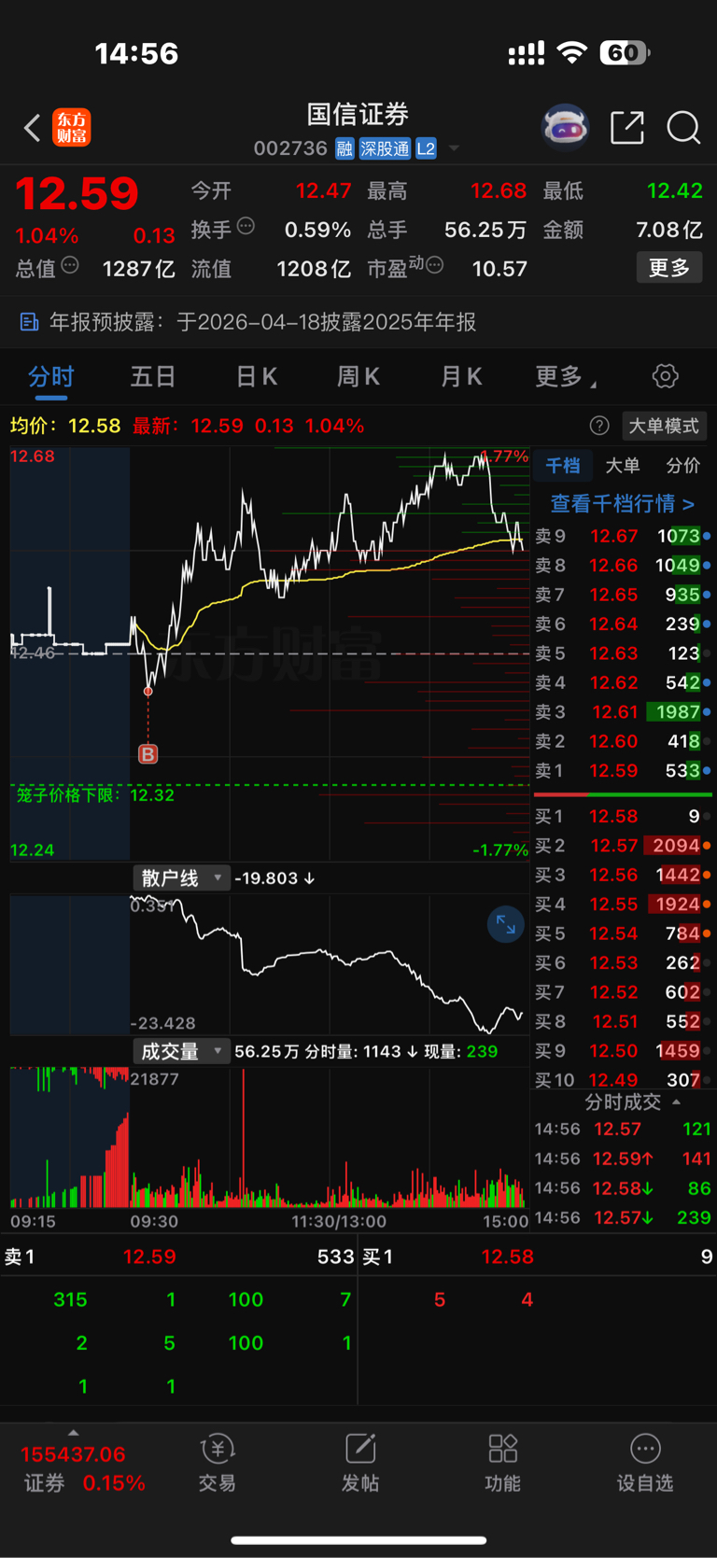Select buy level 买2 at 12.57
The width and height of the screenshot is (717, 1558).
(622, 846)
